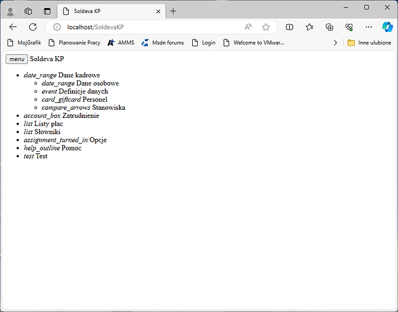
Task: Add page to favorites with star icon
Action: tap(266, 27)
